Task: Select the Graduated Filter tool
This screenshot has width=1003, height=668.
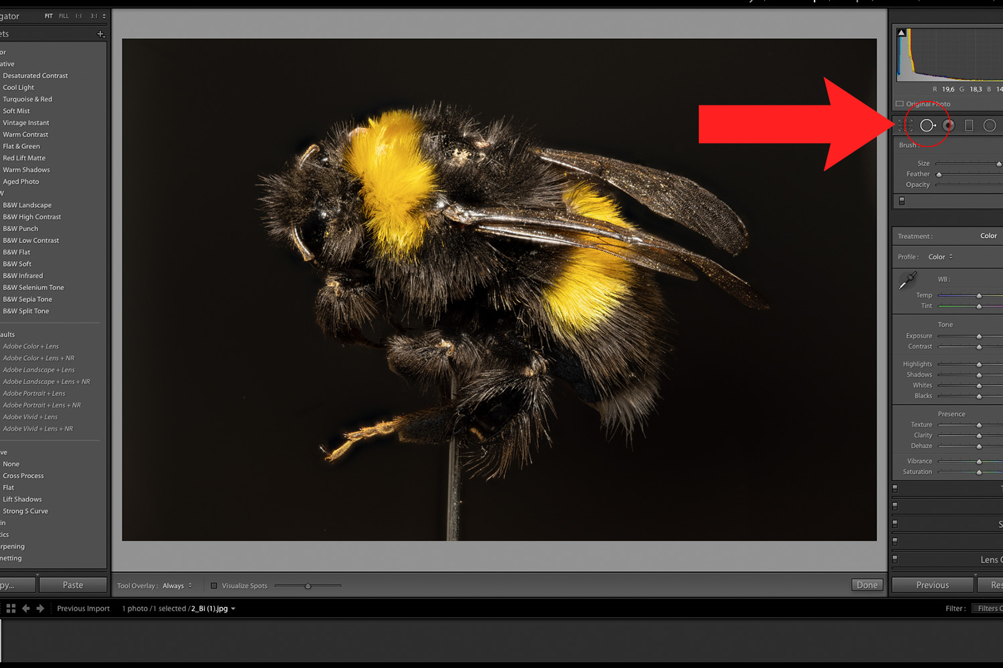Action: [969, 125]
